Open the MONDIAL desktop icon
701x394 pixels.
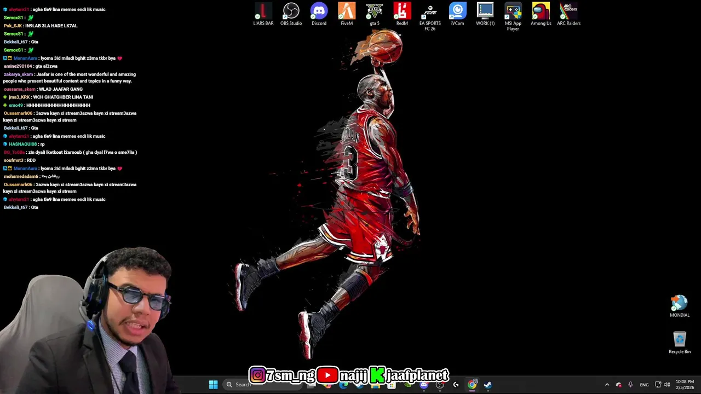point(680,306)
